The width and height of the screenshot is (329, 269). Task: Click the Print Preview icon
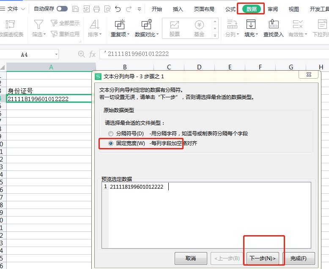107,9
